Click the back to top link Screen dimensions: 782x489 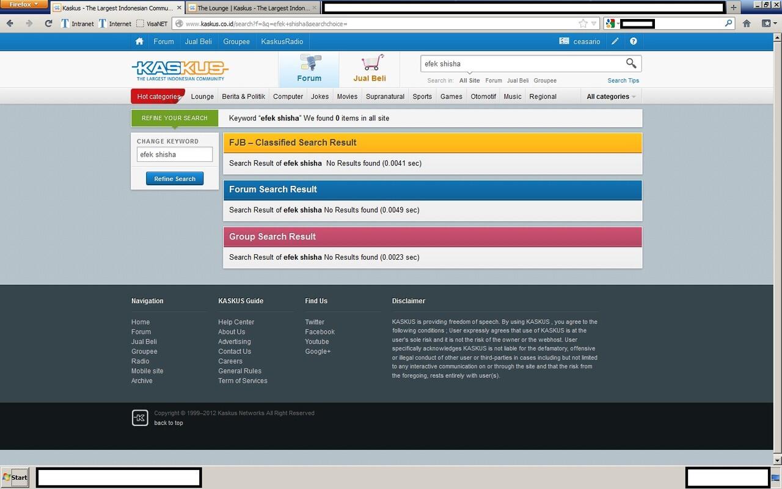tap(169, 423)
